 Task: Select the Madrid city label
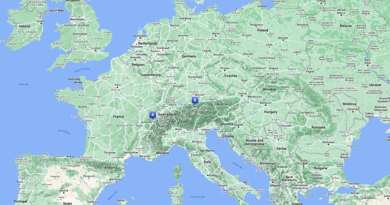pyautogui.click(x=64, y=191)
